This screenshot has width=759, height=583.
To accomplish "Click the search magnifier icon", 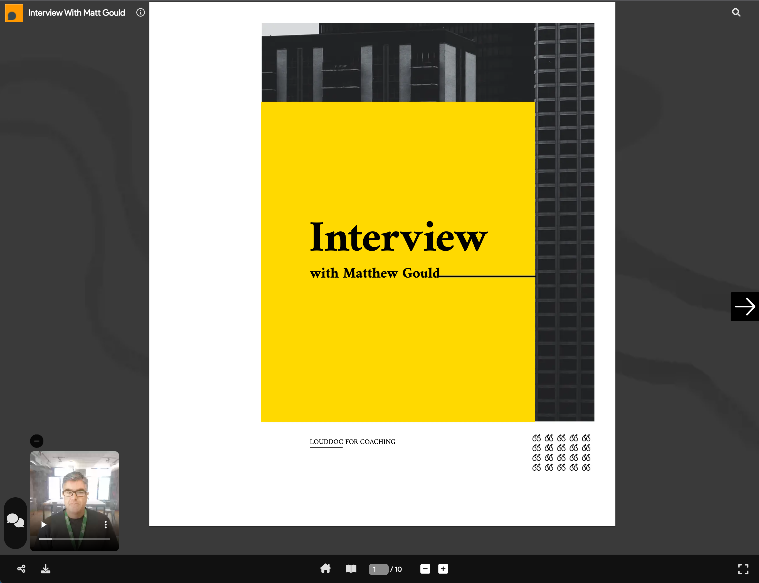I will point(736,13).
